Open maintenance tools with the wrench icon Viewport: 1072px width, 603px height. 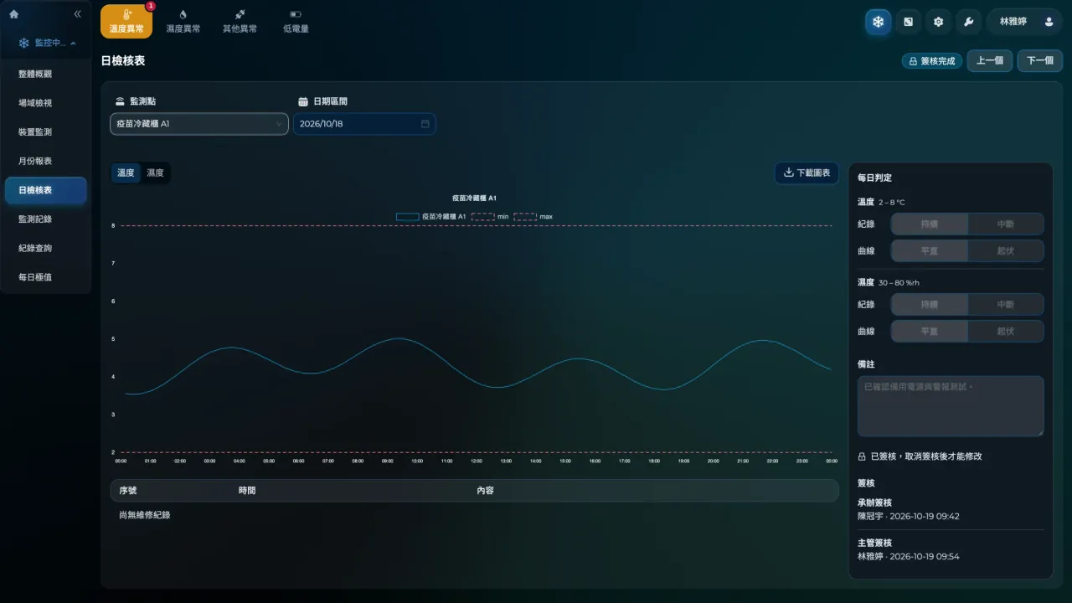(968, 22)
